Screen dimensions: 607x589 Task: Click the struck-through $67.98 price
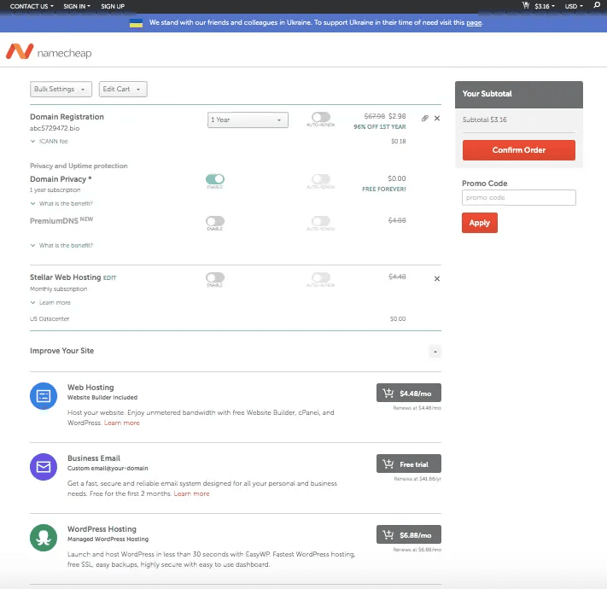(x=374, y=116)
